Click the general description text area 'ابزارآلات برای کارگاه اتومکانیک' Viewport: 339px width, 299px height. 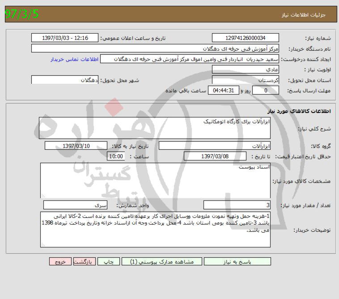[x=155, y=128]
